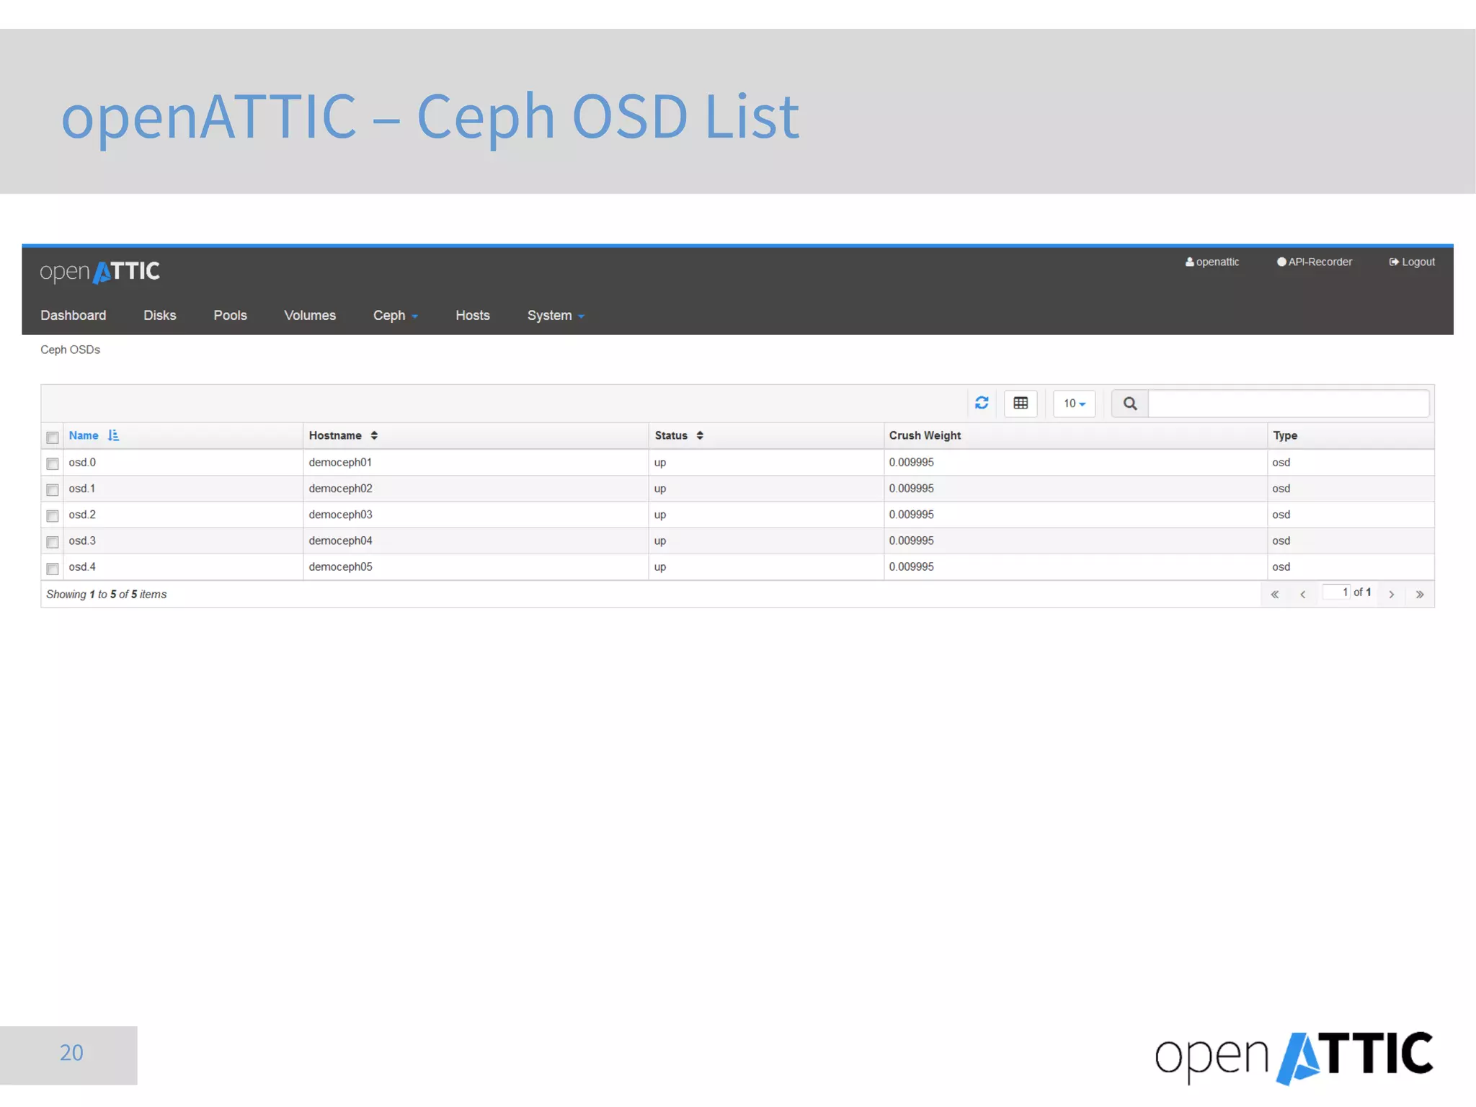Sort by Status using its arrows
1476x1107 pixels.
click(x=699, y=435)
